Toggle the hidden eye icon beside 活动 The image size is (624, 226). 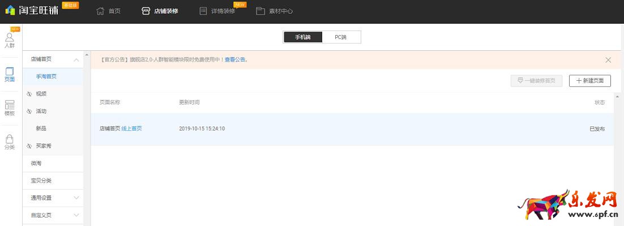[x=29, y=111]
